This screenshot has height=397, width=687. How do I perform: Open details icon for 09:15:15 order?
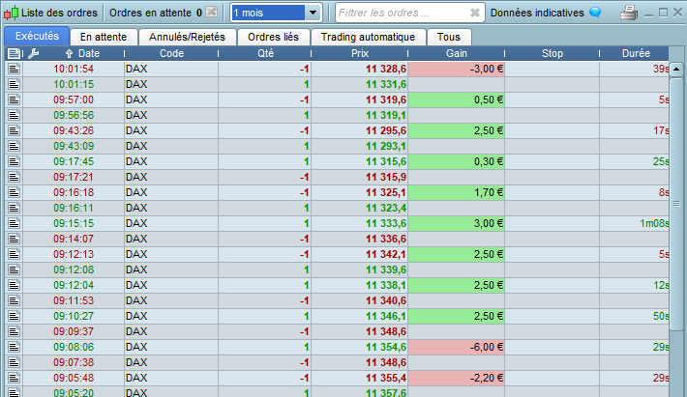tap(14, 223)
